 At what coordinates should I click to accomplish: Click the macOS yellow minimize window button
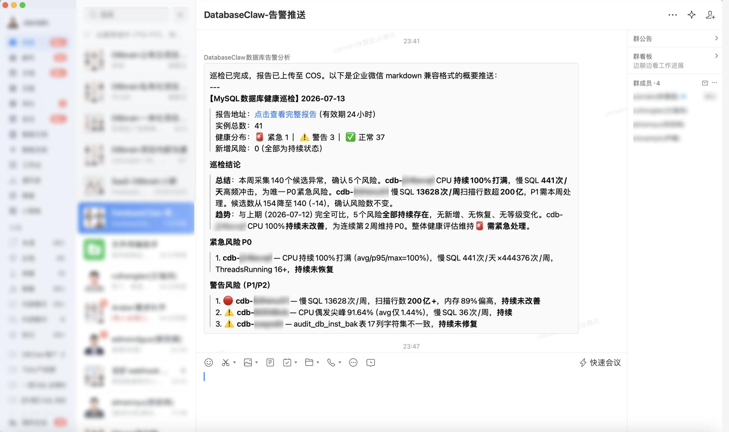pos(14,5)
